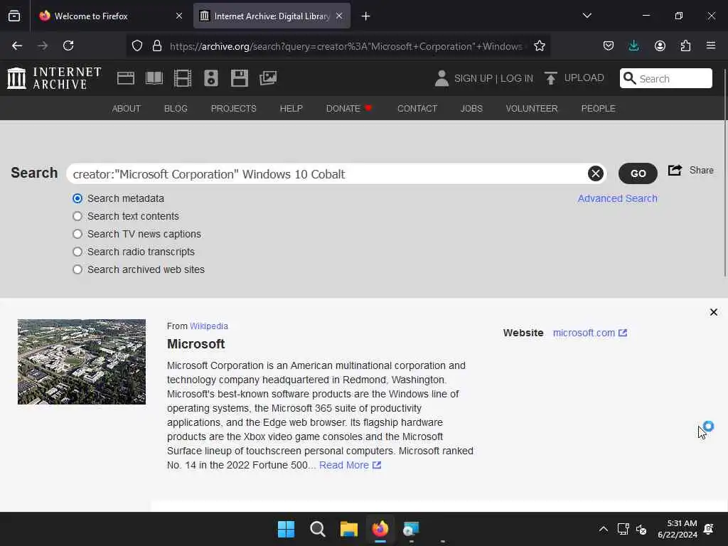Click the Share icon
This screenshot has height=546, width=728.
675,170
